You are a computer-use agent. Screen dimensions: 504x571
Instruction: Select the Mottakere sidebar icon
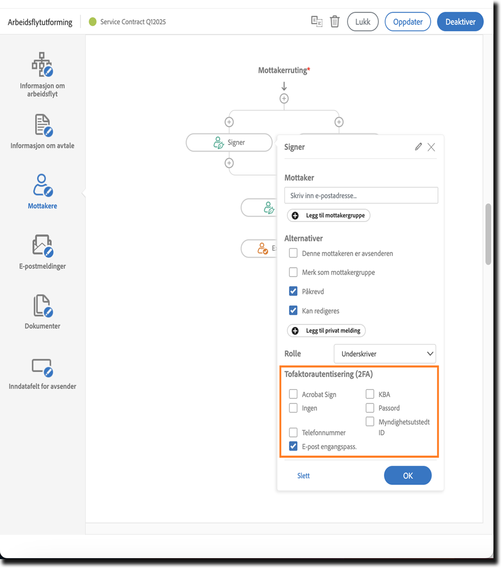(43, 185)
